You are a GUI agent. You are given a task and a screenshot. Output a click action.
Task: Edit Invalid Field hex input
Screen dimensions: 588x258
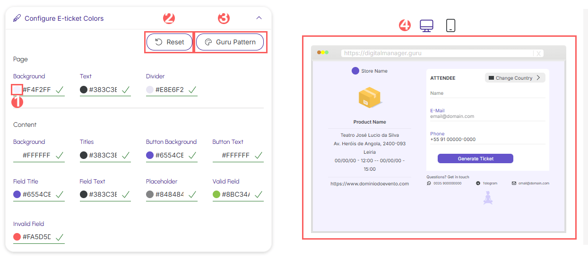tap(36, 237)
